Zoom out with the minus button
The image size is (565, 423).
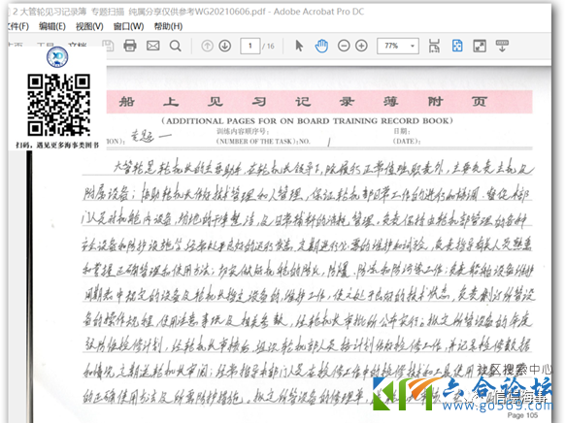tap(344, 46)
